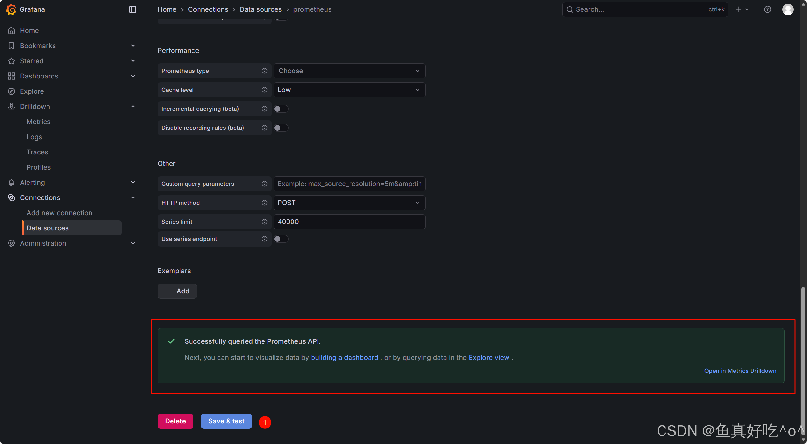This screenshot has width=807, height=444.
Task: Click info icon next to Series limit
Action: tap(264, 222)
